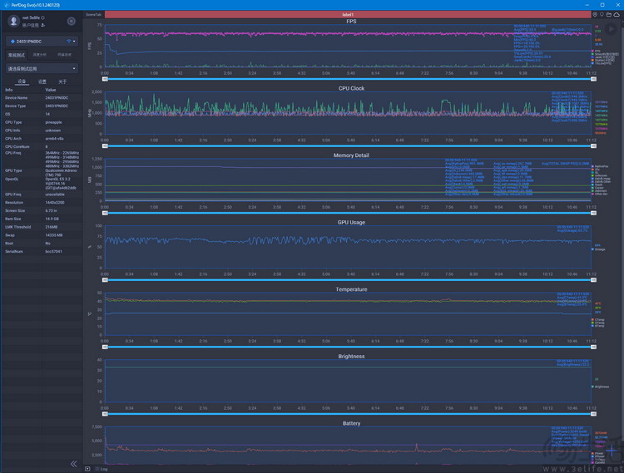This screenshot has height=473, width=624.
Task: Click the FPS chart timeline range slider
Action: click(x=348, y=78)
